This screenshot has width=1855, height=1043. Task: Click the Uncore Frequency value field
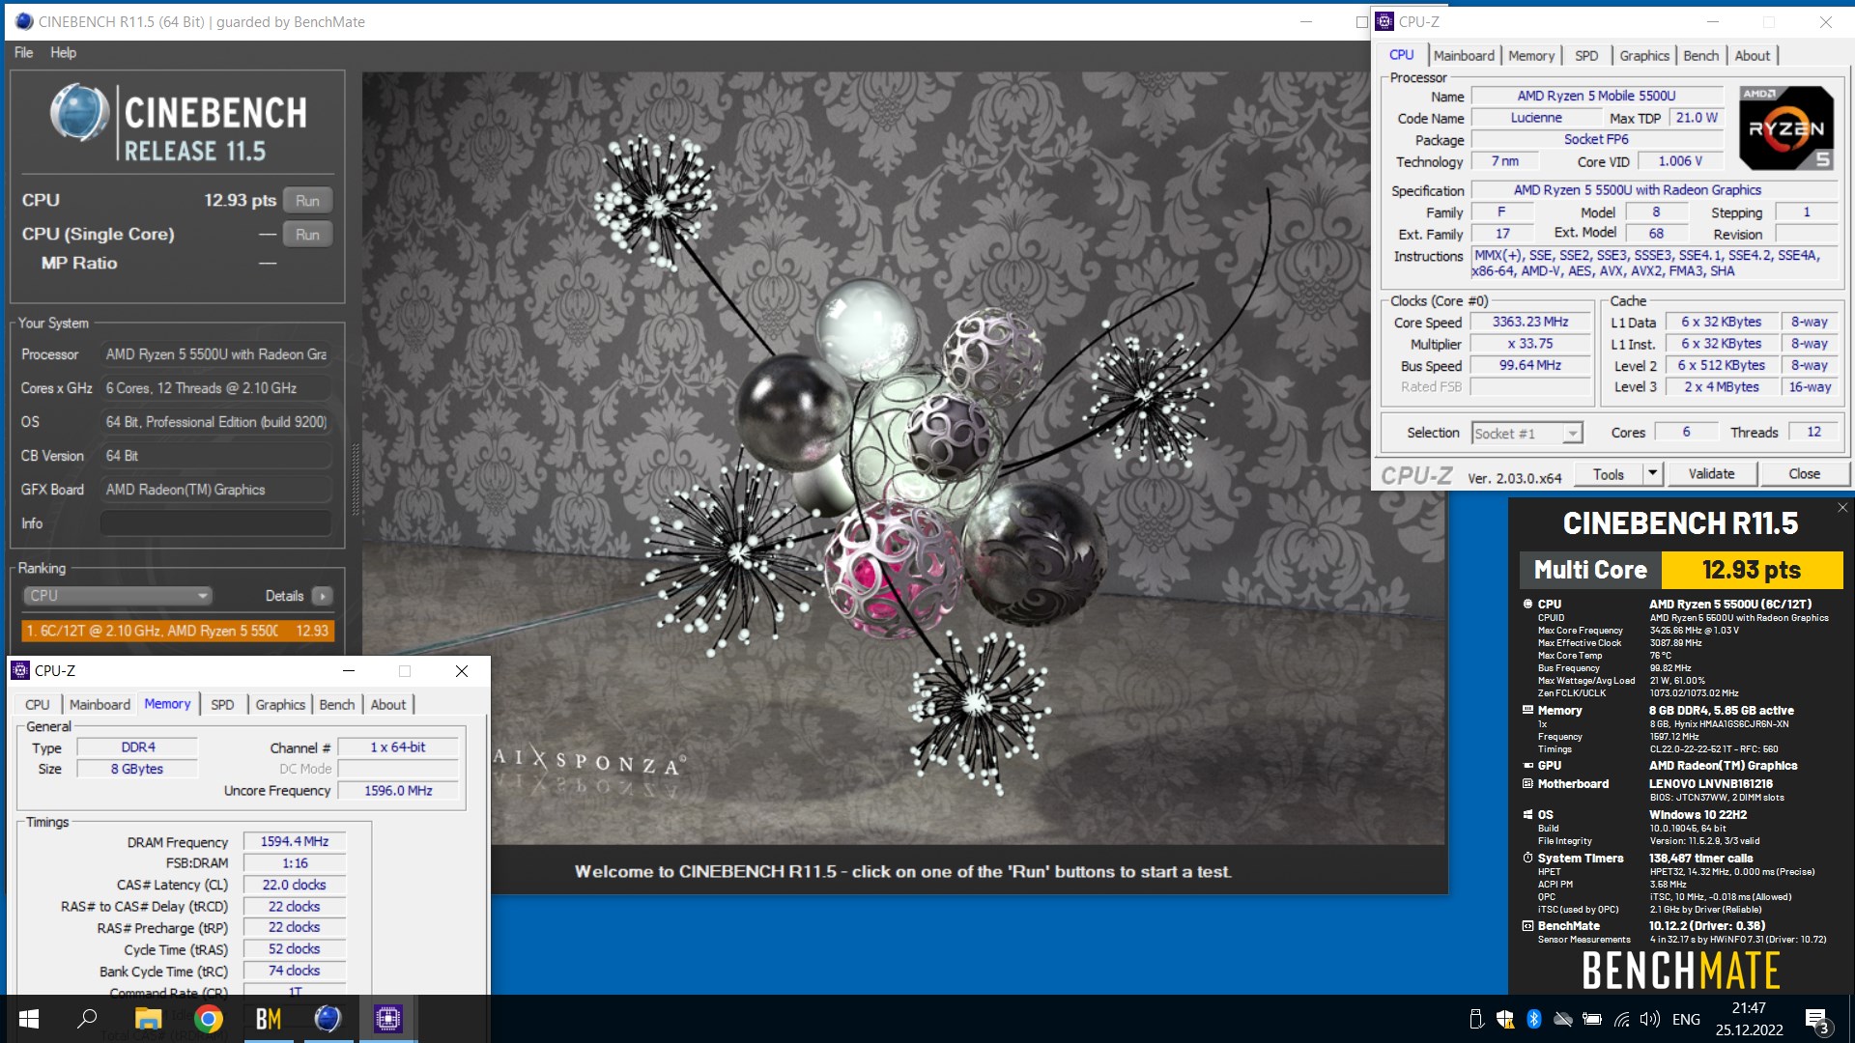point(398,791)
